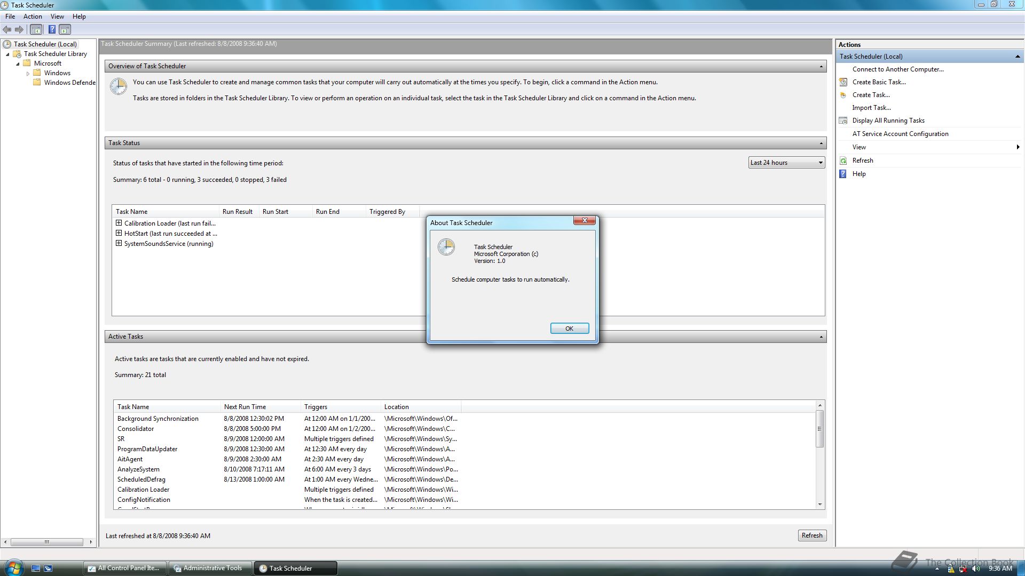This screenshot has height=576, width=1025.
Task: Collapse the Active Tasks section
Action: coord(821,337)
